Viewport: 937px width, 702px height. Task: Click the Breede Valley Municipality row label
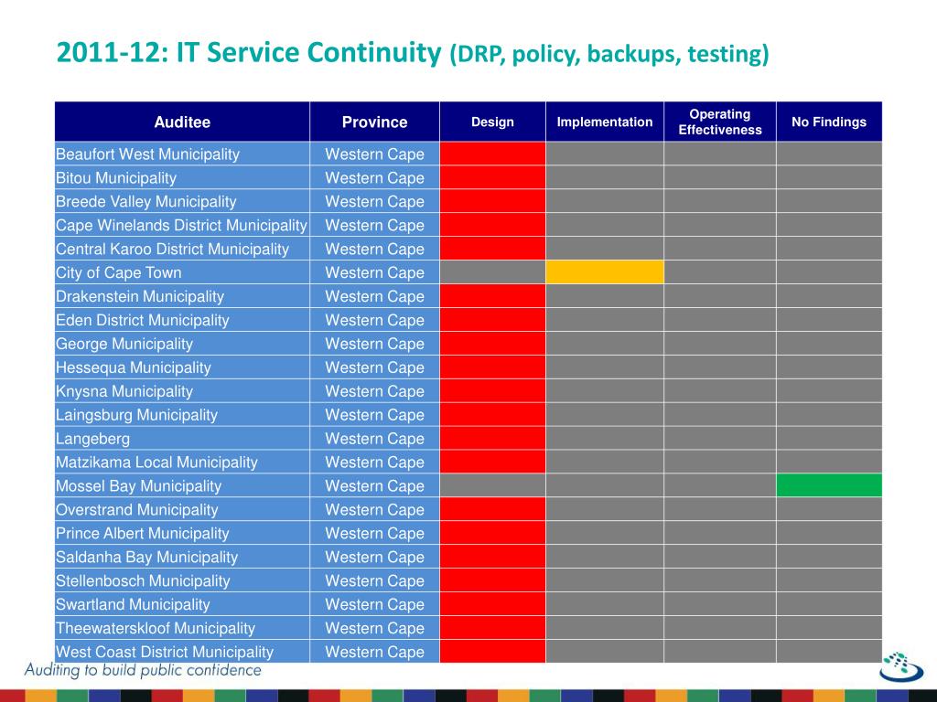(145, 201)
